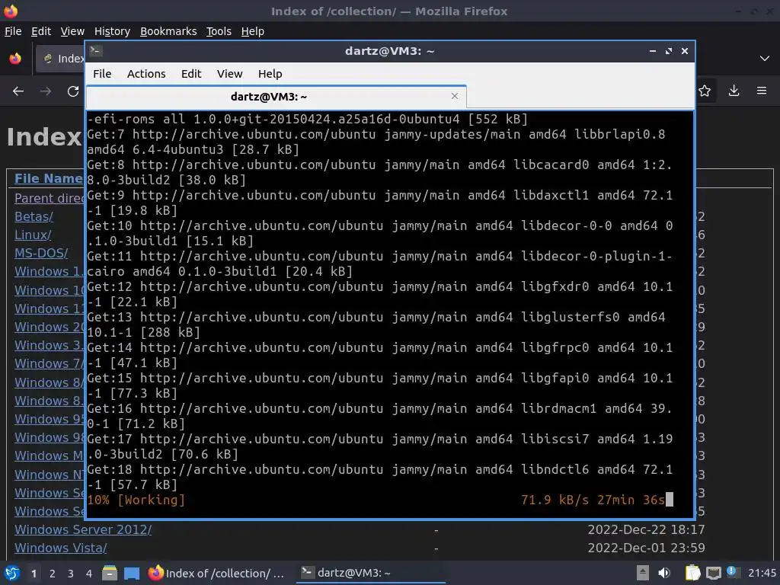The image size is (780, 585).
Task: Open the Firefox Help menu
Action: coord(252,31)
